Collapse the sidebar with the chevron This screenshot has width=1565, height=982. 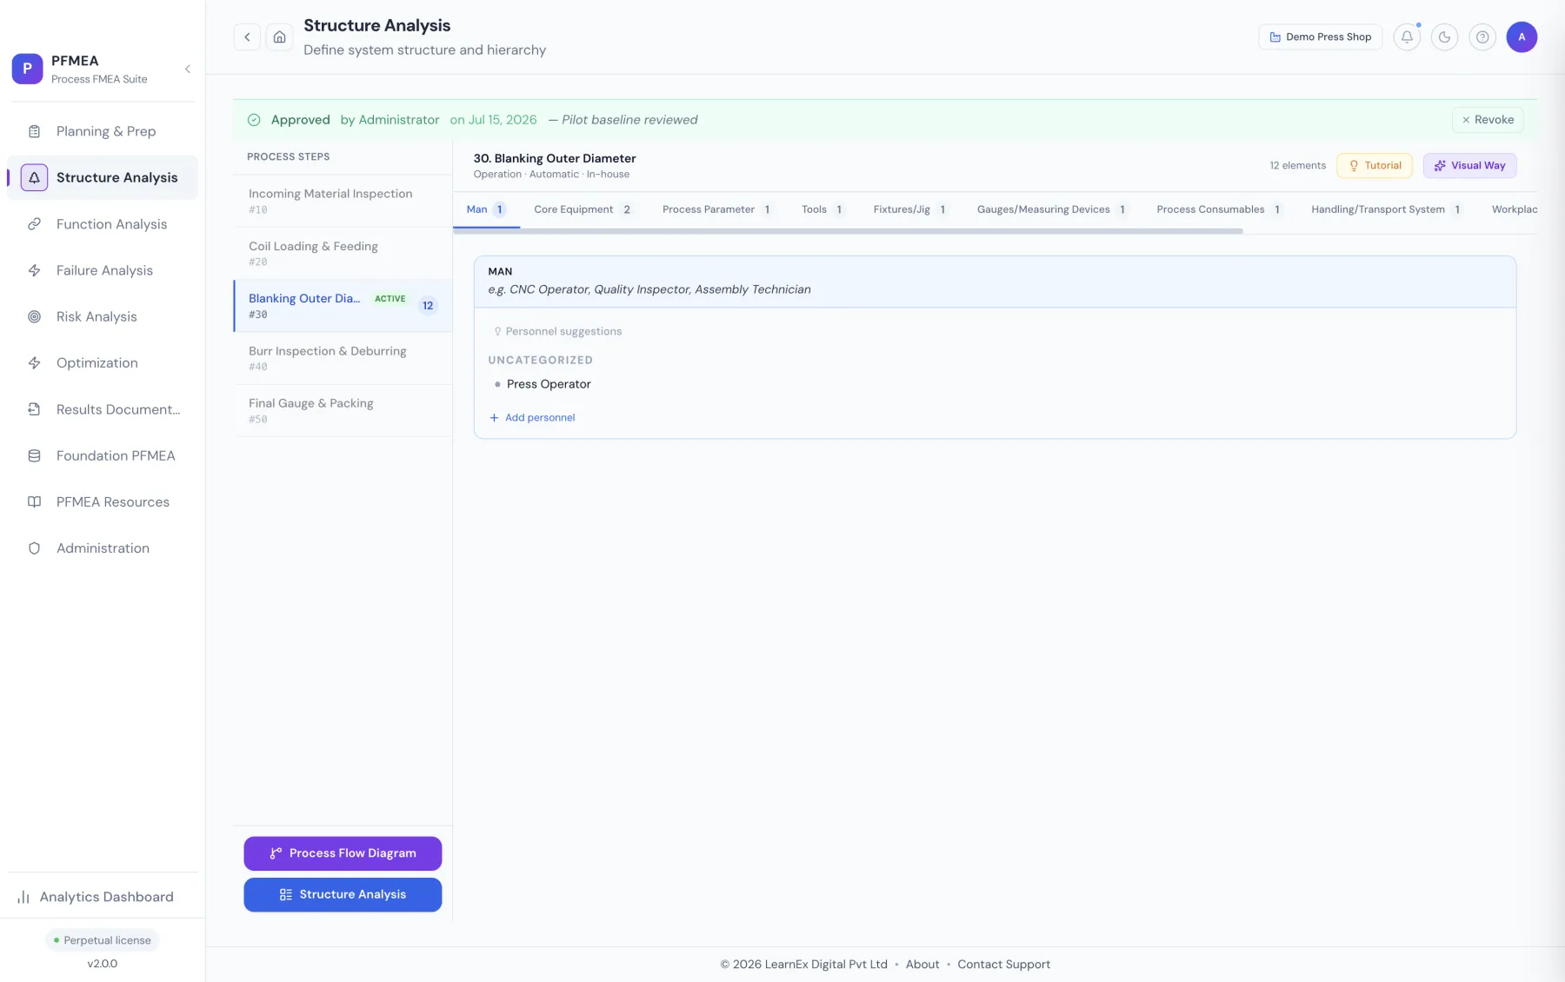pos(187,69)
